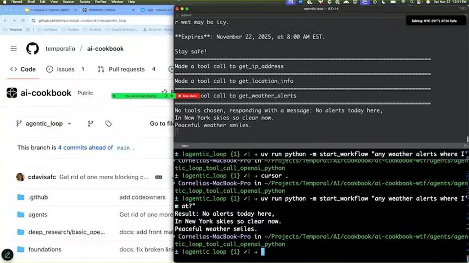Go back in the browser
This screenshot has height=263, width=469.
[5, 20]
